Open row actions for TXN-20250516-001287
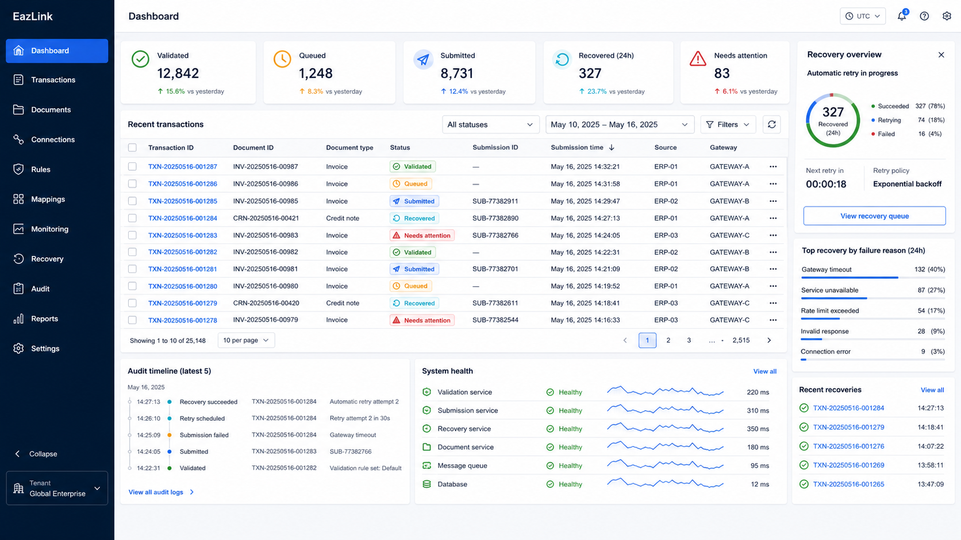The image size is (961, 540). [773, 166]
